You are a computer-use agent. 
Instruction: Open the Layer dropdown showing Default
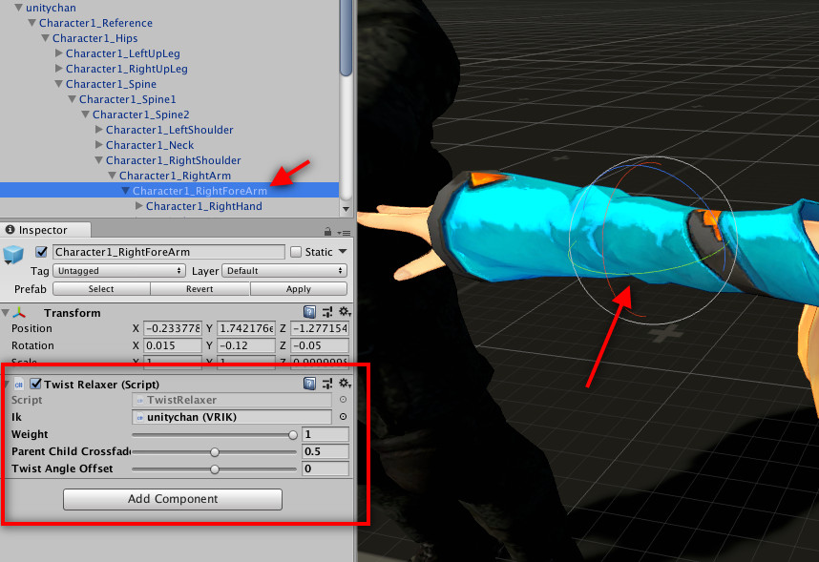[x=284, y=271]
